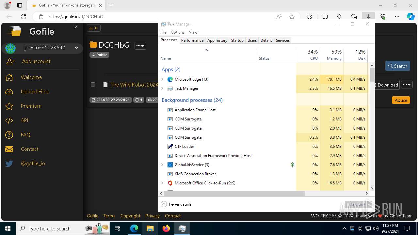Viewport: 418px width, 235px height.
Task: Open the DCGHbG folder options dropdown
Action: [x=140, y=46]
